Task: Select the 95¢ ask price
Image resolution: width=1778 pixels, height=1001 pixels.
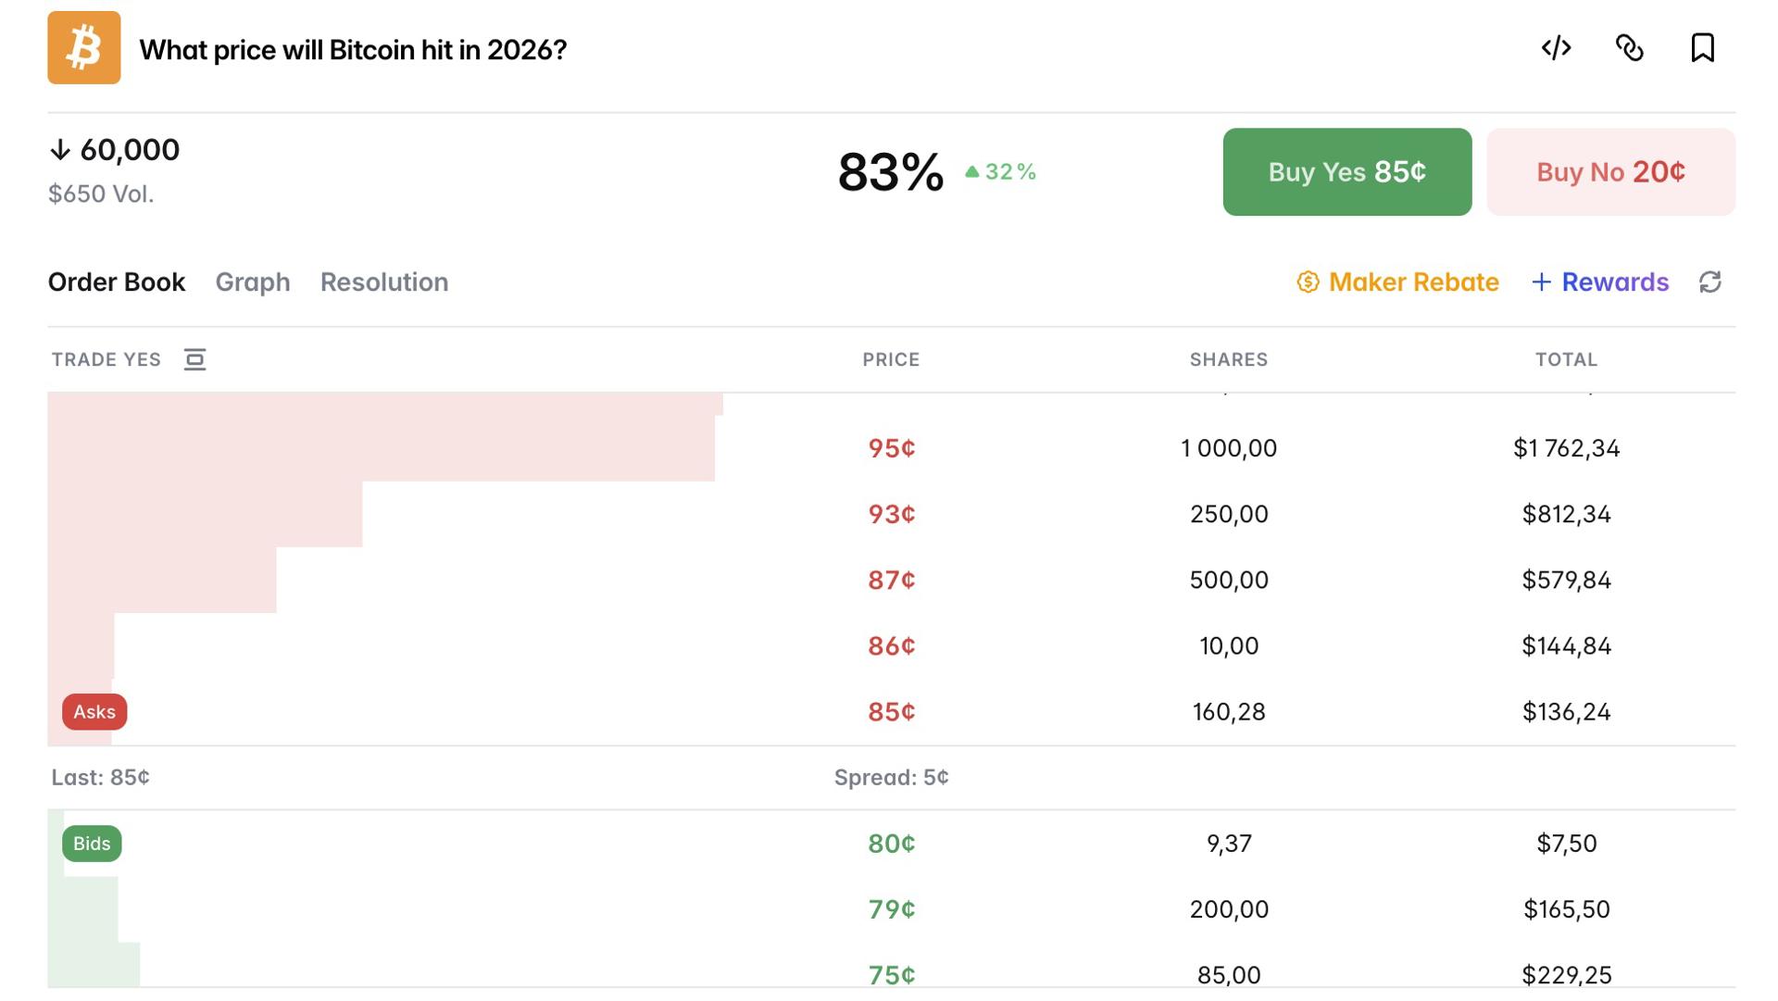Action: [x=892, y=448]
